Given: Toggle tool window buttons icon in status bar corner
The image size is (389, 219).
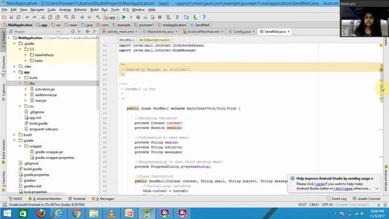Looking at the screenshot, I should pyautogui.click(x=4, y=204).
